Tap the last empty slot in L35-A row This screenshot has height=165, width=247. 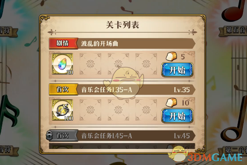[x=146, y=110]
